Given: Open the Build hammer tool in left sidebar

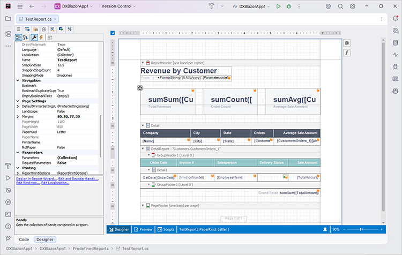Looking at the screenshot, I should (8, 166).
